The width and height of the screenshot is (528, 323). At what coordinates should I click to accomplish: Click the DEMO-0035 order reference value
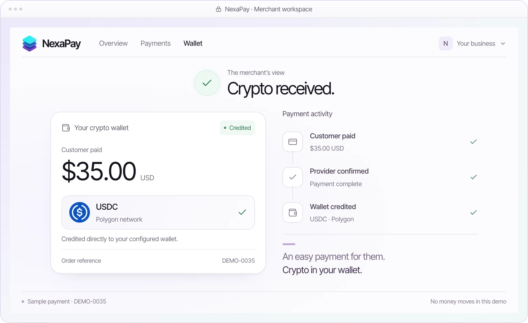(x=238, y=261)
